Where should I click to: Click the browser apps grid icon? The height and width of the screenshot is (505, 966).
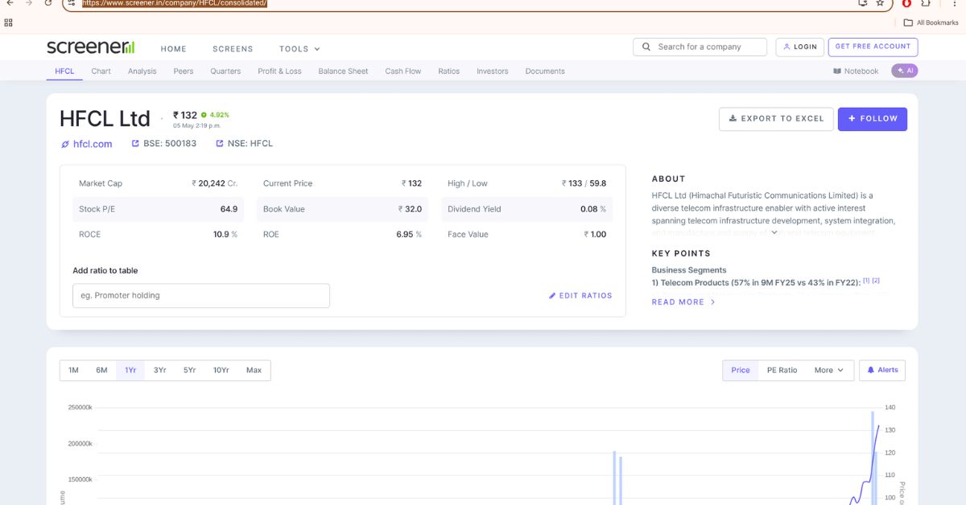pyautogui.click(x=9, y=23)
